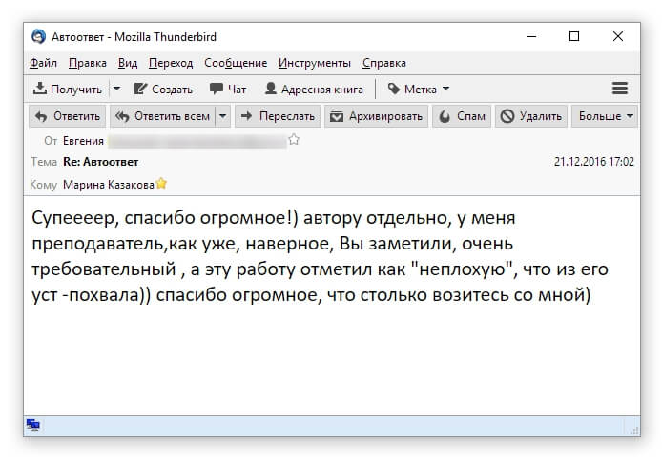Archive the message with Архивировать
The image size is (662, 459).
376,116
